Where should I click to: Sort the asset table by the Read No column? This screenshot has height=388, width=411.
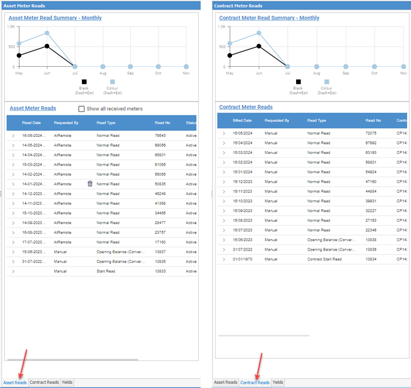(x=162, y=123)
